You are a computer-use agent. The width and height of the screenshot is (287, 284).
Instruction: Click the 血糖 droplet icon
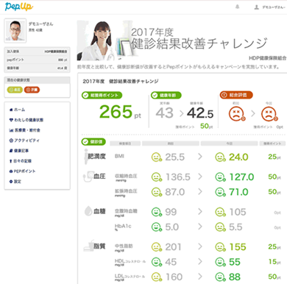pyautogui.click(x=88, y=211)
